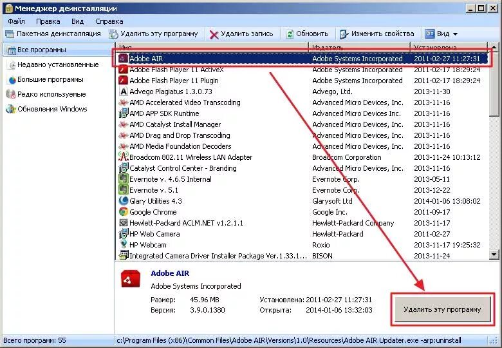Open the Вид menu in menu bar
The height and width of the screenshot is (348, 502).
tap(77, 21)
